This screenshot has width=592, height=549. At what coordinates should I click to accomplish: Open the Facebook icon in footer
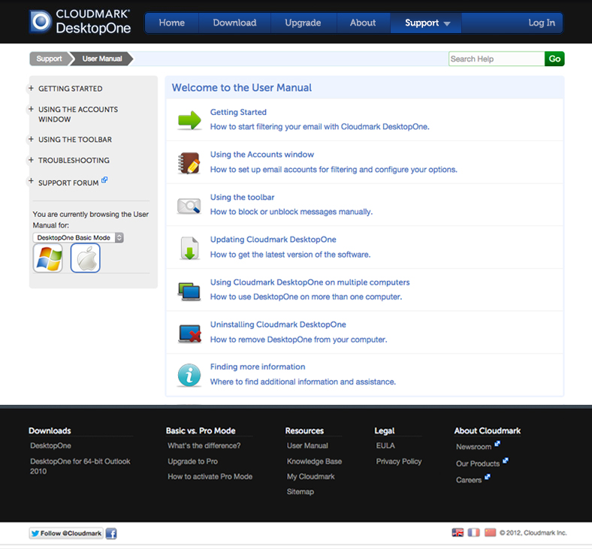click(x=111, y=533)
